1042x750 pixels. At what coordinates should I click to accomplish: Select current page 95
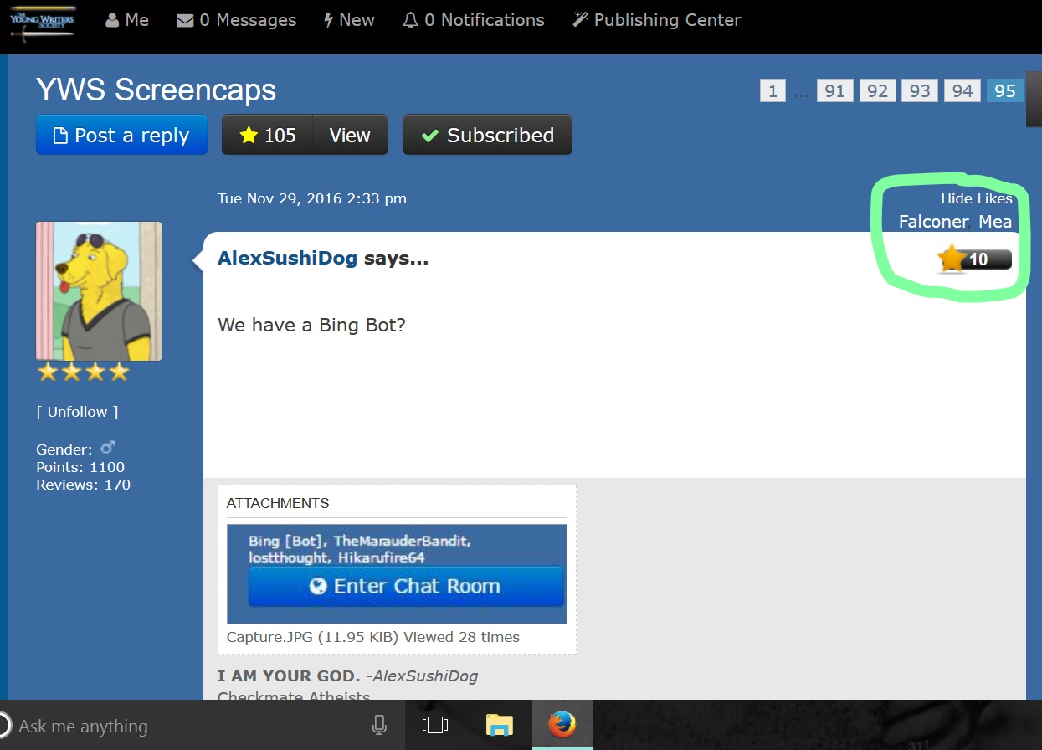(x=1005, y=90)
